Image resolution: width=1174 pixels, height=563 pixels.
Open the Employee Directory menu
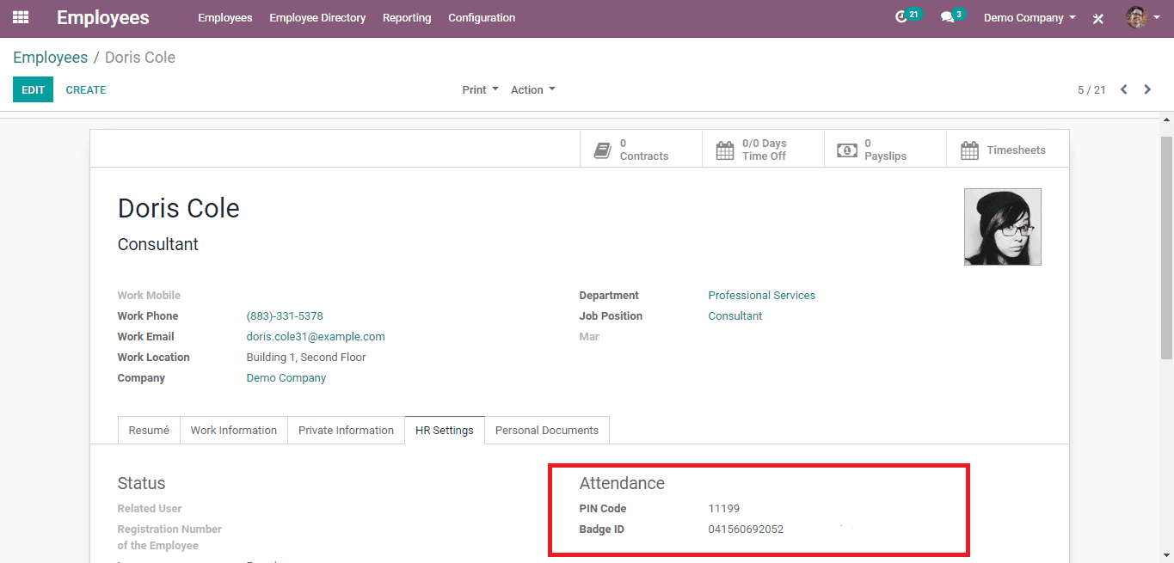pos(317,17)
